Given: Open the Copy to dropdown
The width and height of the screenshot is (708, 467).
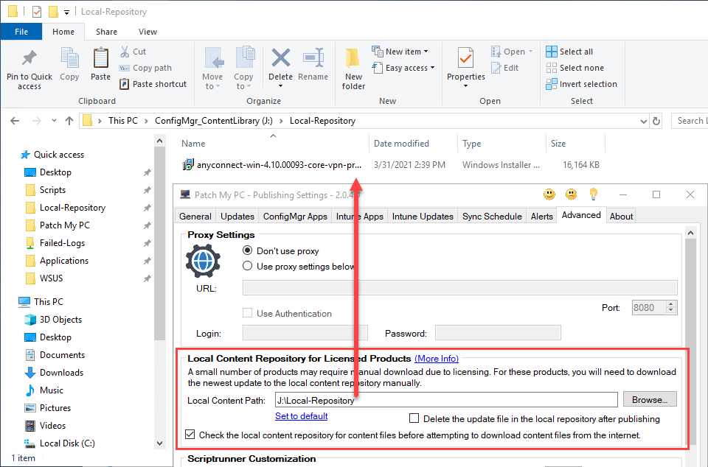Looking at the screenshot, I should 243,82.
